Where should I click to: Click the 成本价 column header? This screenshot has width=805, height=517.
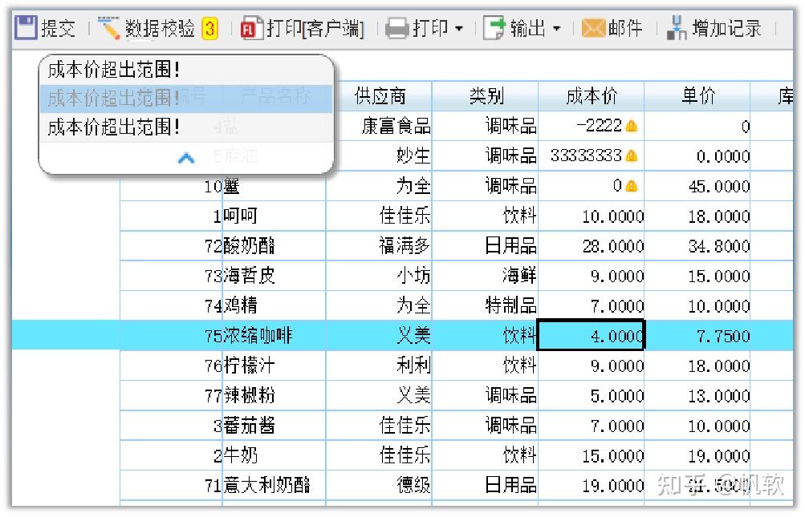tap(592, 96)
